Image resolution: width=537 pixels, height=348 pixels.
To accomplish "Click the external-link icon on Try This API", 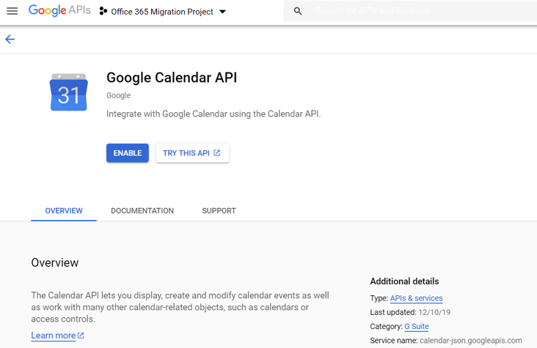I will point(217,153).
